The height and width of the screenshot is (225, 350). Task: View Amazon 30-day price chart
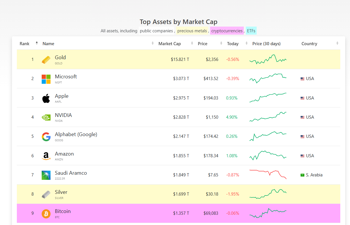[x=268, y=155]
